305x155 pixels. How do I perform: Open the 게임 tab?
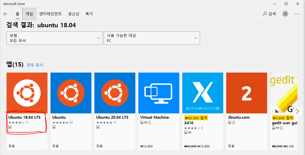pos(29,14)
